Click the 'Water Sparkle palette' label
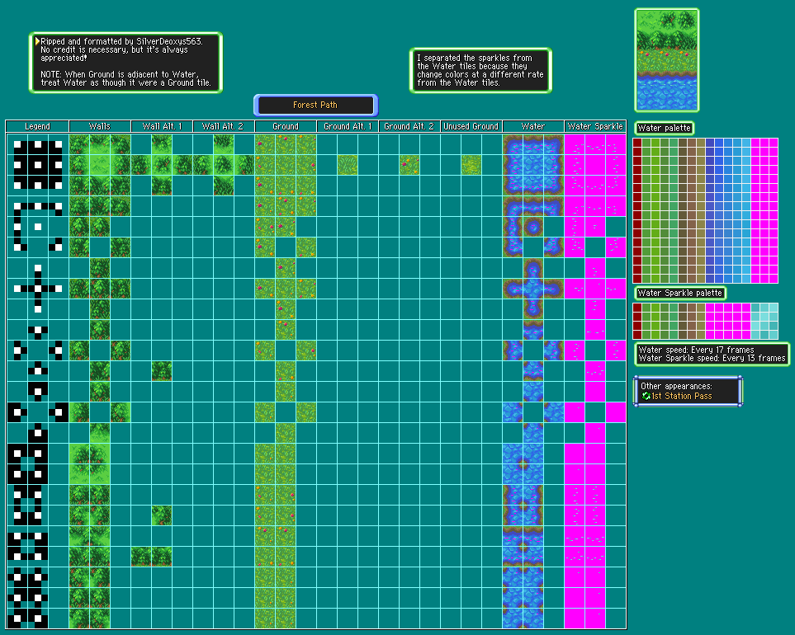Viewport: 795px width, 635px height. pos(680,293)
